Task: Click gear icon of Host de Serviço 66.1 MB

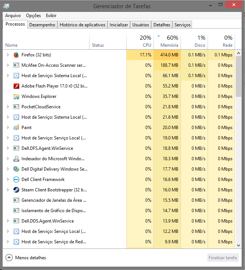Action: (16, 76)
